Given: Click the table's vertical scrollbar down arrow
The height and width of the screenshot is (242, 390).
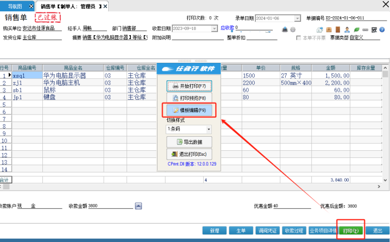Looking at the screenshot, I should (385, 180).
